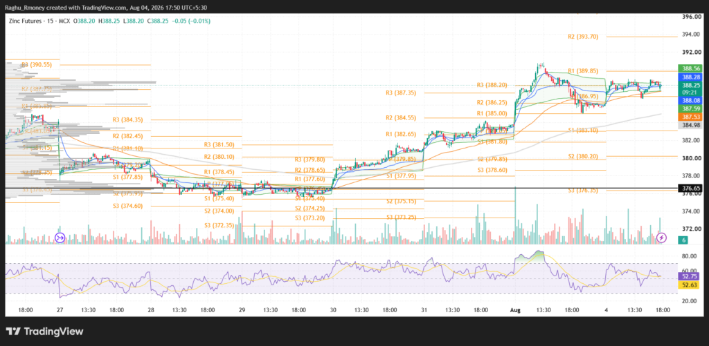Click the green 387.59 price tag
Screen dimensions: 709x346
point(691,108)
